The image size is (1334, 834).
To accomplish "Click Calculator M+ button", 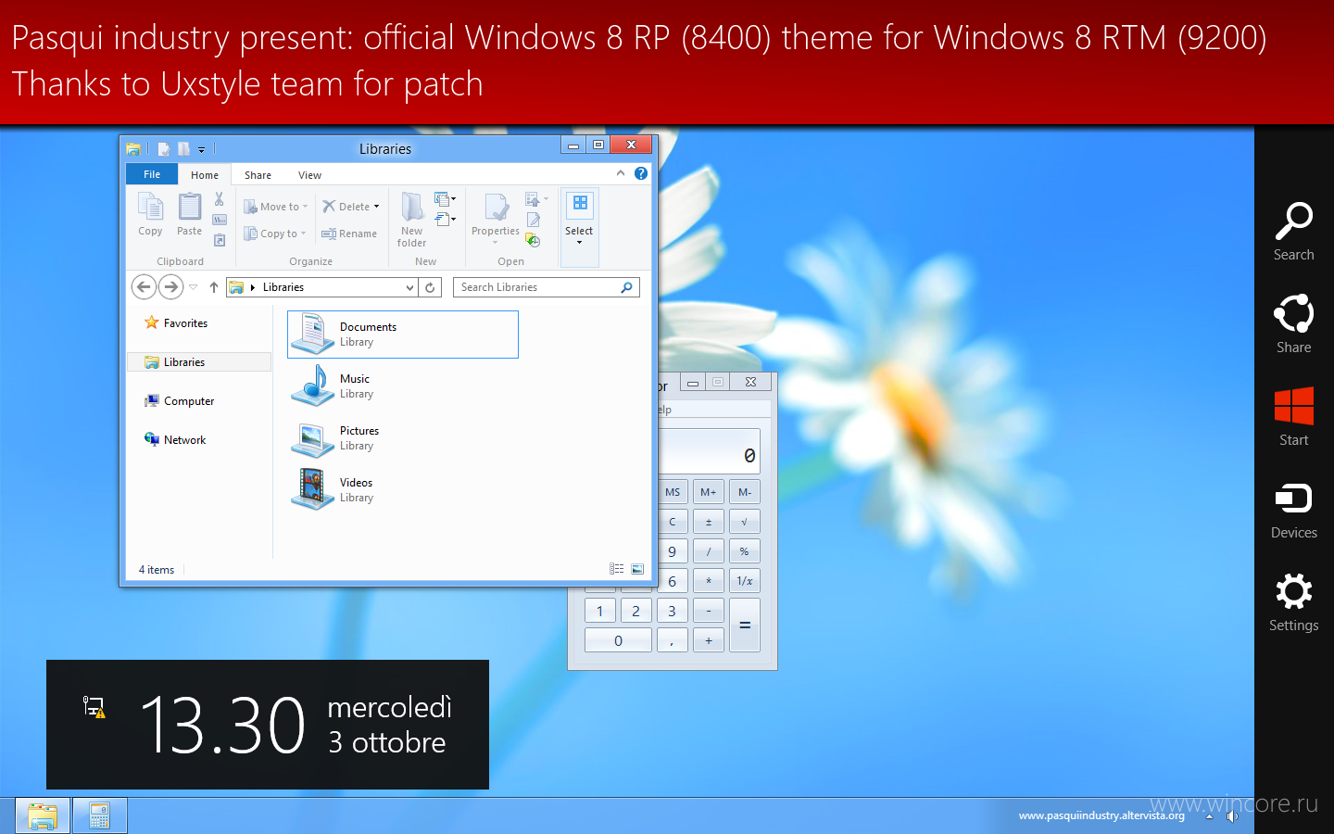I will pos(709,492).
